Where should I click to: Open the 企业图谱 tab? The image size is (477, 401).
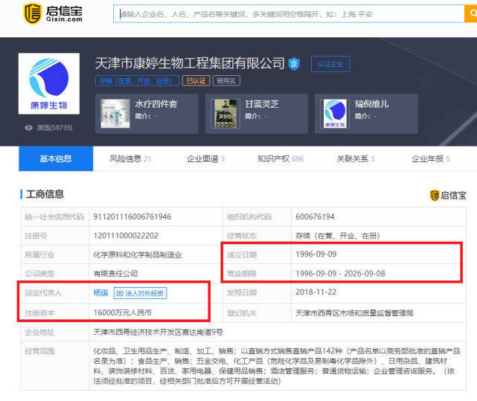[205, 158]
